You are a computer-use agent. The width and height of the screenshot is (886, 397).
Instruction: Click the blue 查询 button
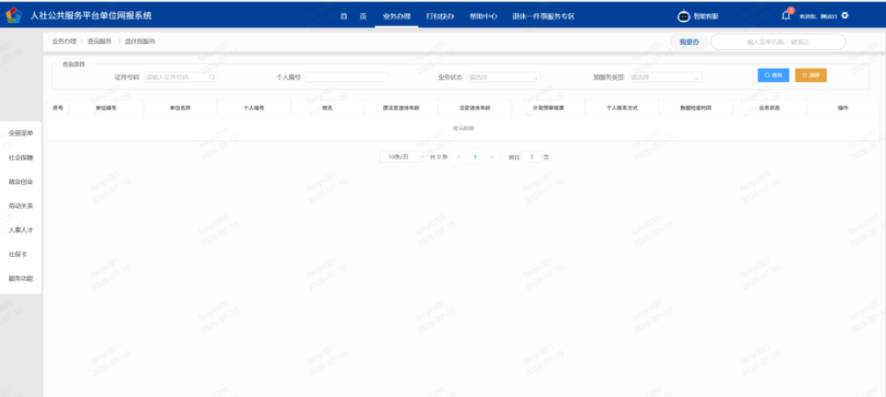(x=773, y=75)
